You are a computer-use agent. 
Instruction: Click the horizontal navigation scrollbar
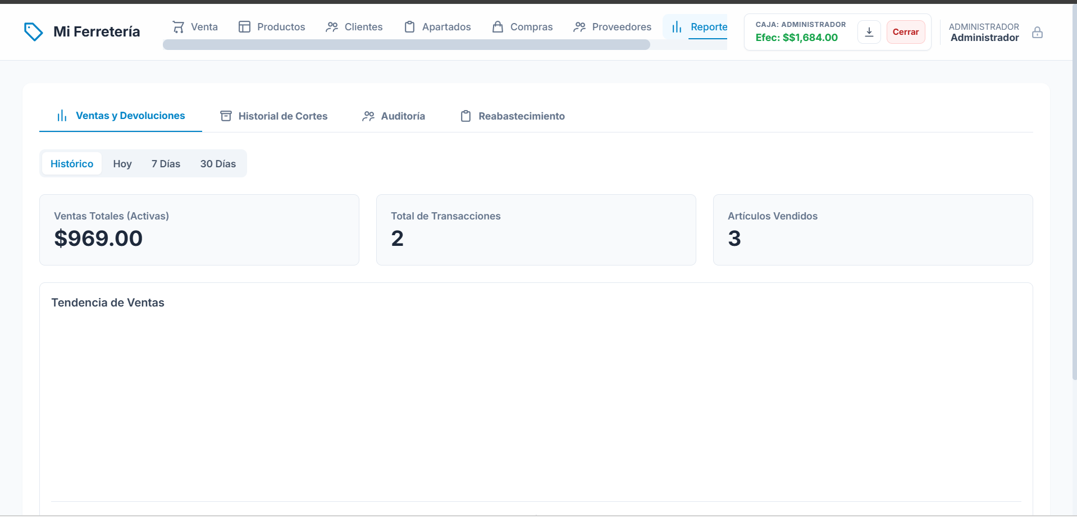(x=407, y=45)
